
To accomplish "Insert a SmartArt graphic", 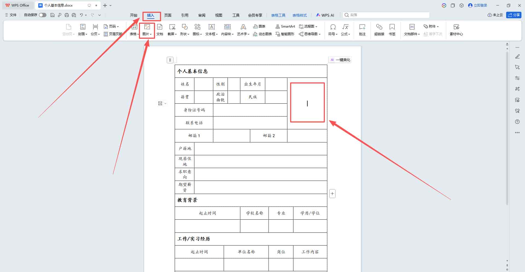I will (285, 26).
